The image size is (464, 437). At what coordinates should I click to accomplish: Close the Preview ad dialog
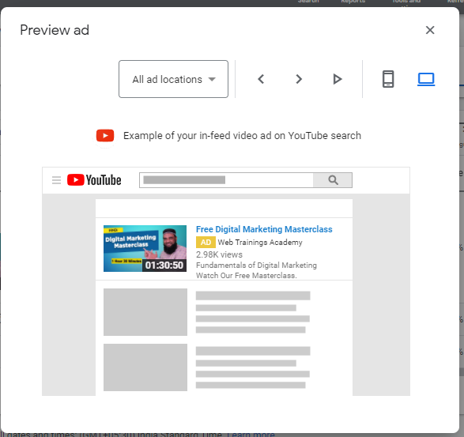point(430,30)
